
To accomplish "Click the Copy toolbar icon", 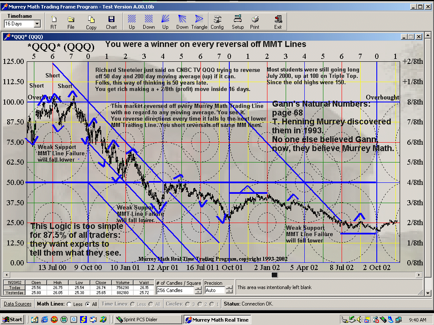I will coord(91,22).
